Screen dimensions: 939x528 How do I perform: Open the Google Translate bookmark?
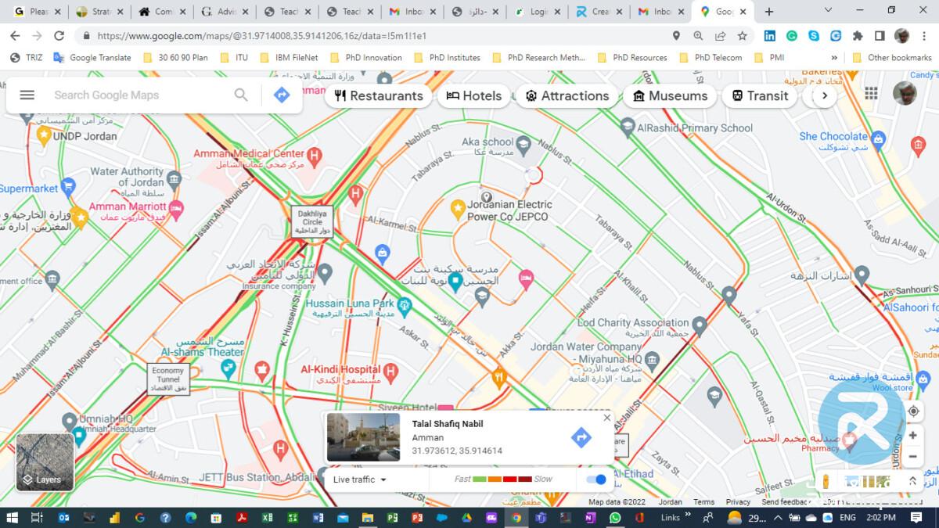(92, 57)
